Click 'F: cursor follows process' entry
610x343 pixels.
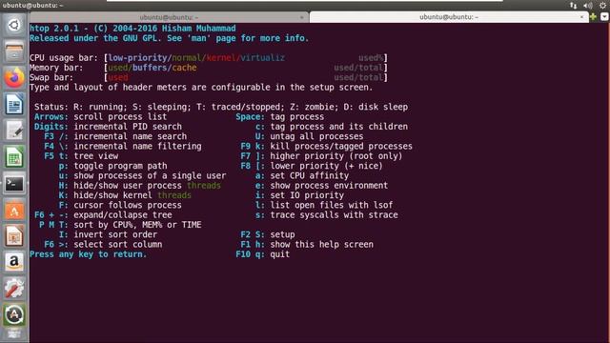(120, 205)
